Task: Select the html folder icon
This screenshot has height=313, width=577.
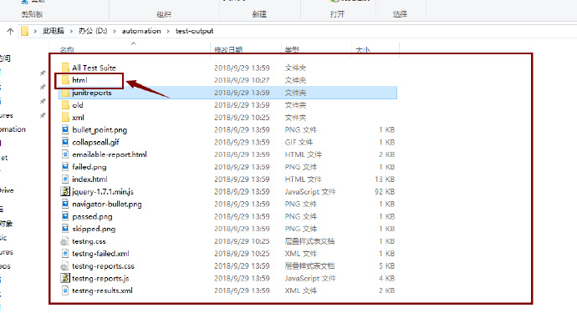Action: click(65, 80)
